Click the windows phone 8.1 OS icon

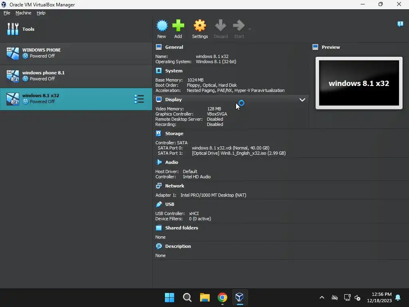12,76
